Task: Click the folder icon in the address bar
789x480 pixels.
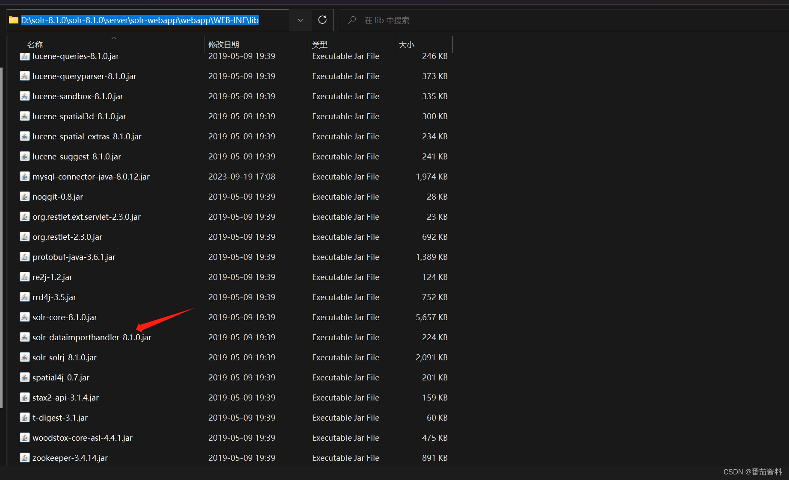Action: click(x=14, y=20)
